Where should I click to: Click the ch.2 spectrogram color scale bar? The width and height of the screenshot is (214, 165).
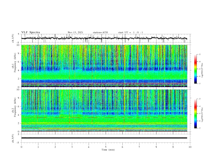click(195, 114)
